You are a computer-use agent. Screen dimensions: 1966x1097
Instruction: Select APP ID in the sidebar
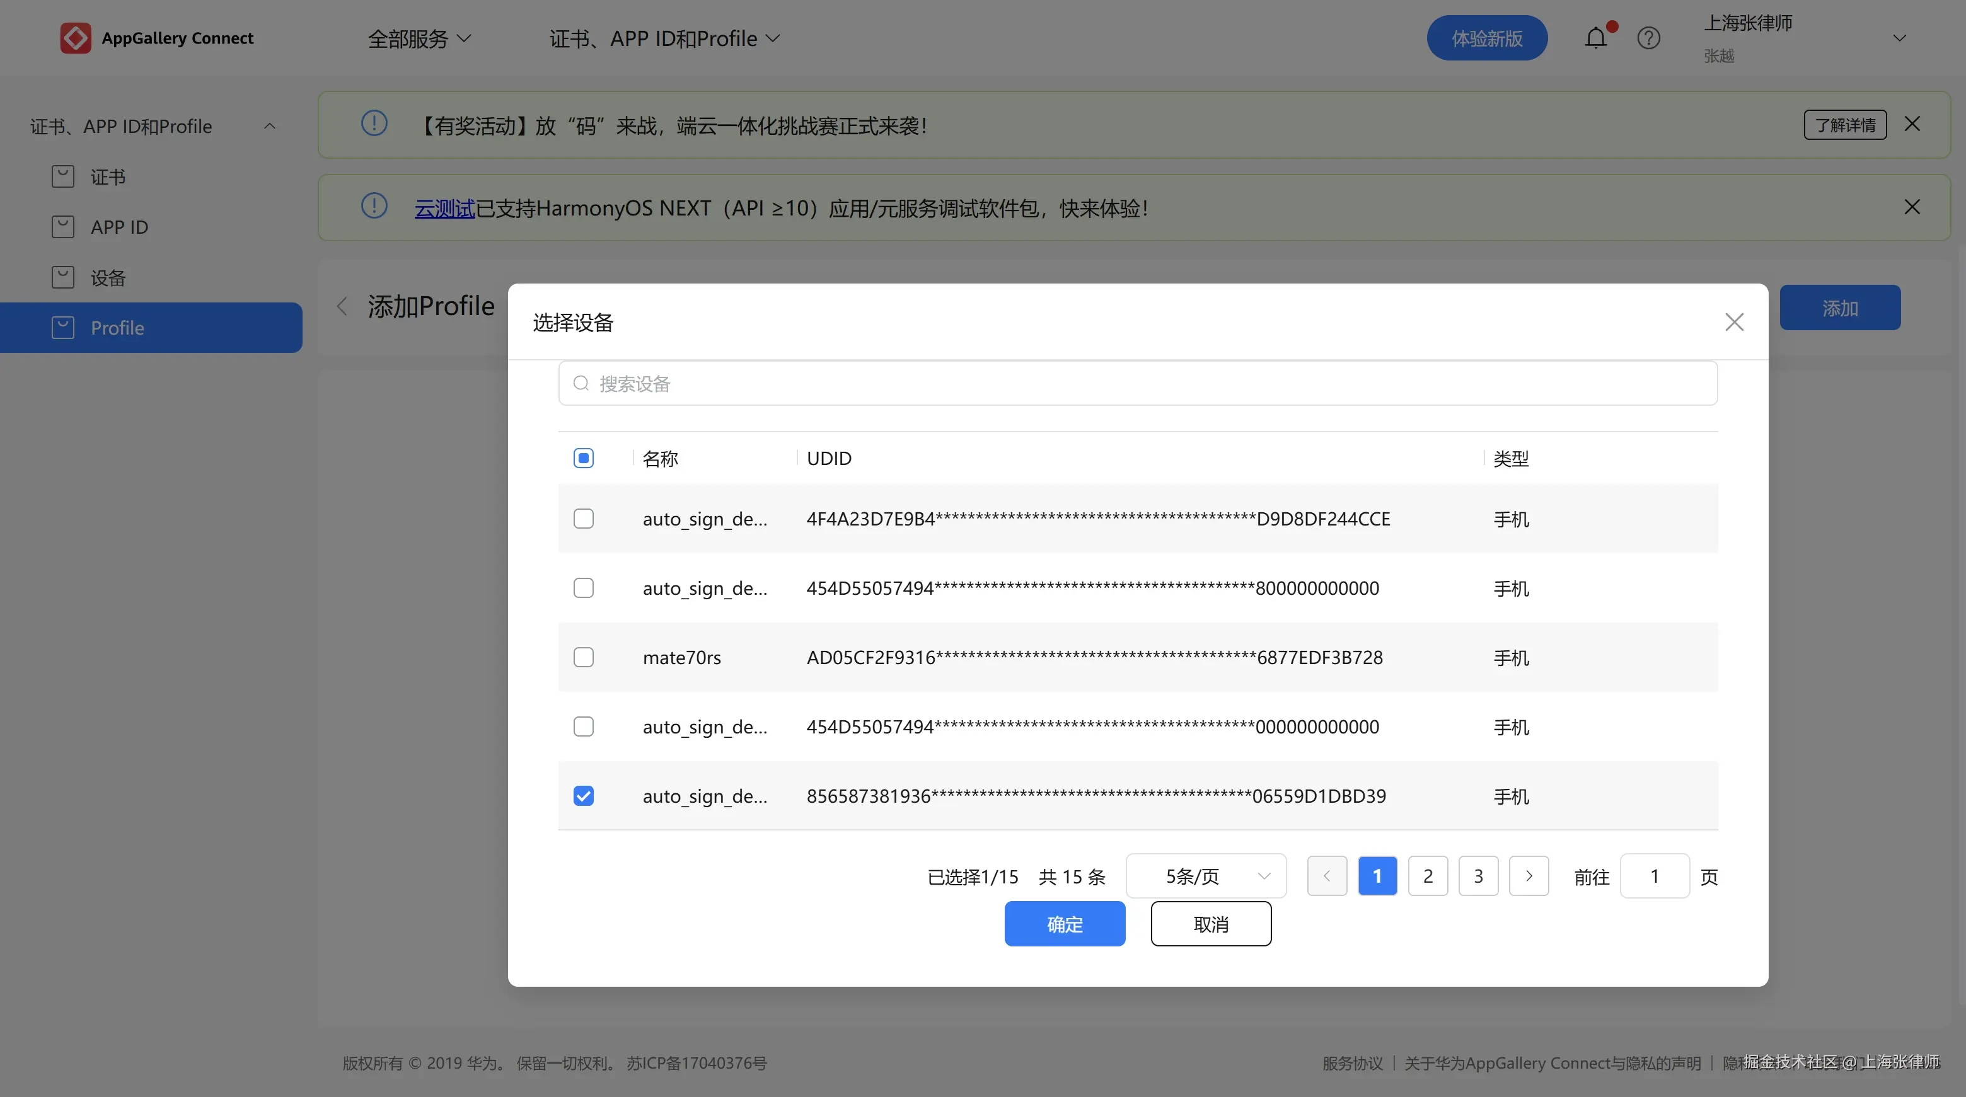pos(119,227)
